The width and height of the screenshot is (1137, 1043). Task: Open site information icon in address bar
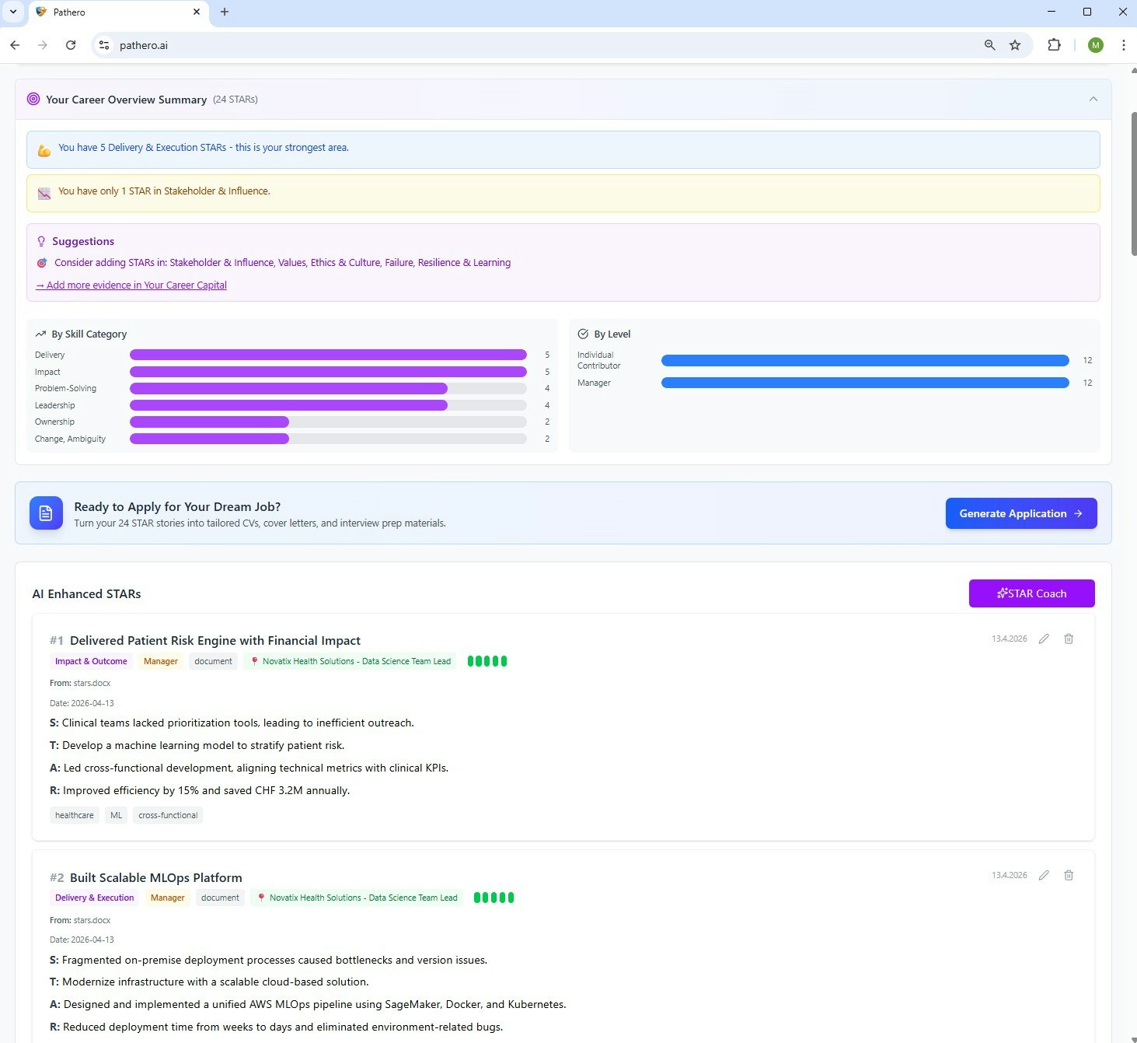(x=104, y=45)
